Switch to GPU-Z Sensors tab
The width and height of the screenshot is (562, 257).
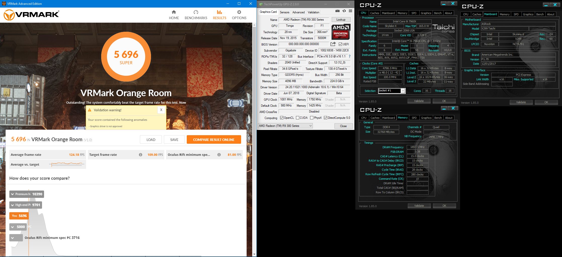click(284, 12)
